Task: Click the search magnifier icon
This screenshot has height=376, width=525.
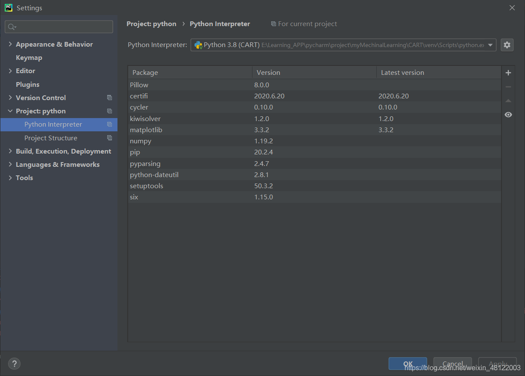Action: (12, 27)
